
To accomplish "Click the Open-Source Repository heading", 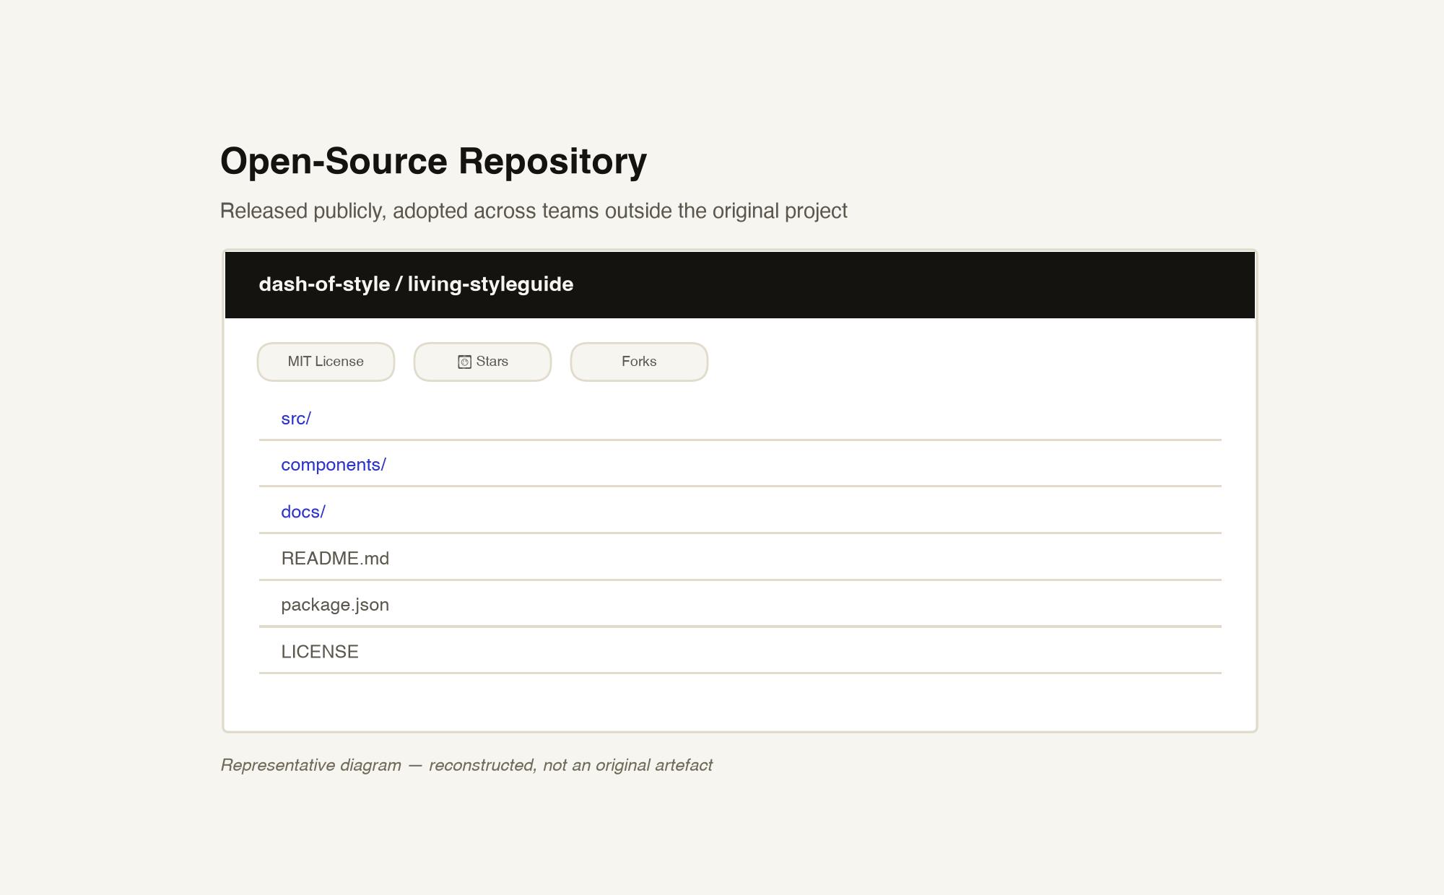I will click(x=433, y=161).
